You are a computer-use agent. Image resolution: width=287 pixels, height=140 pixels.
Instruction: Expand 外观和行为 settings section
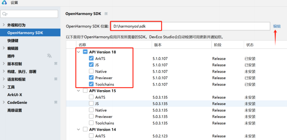click(4, 25)
